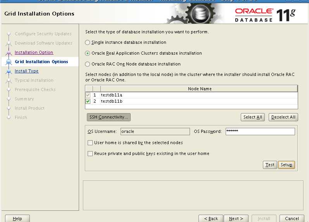Proceed with the Next button
The height and width of the screenshot is (222, 309).
(236, 219)
